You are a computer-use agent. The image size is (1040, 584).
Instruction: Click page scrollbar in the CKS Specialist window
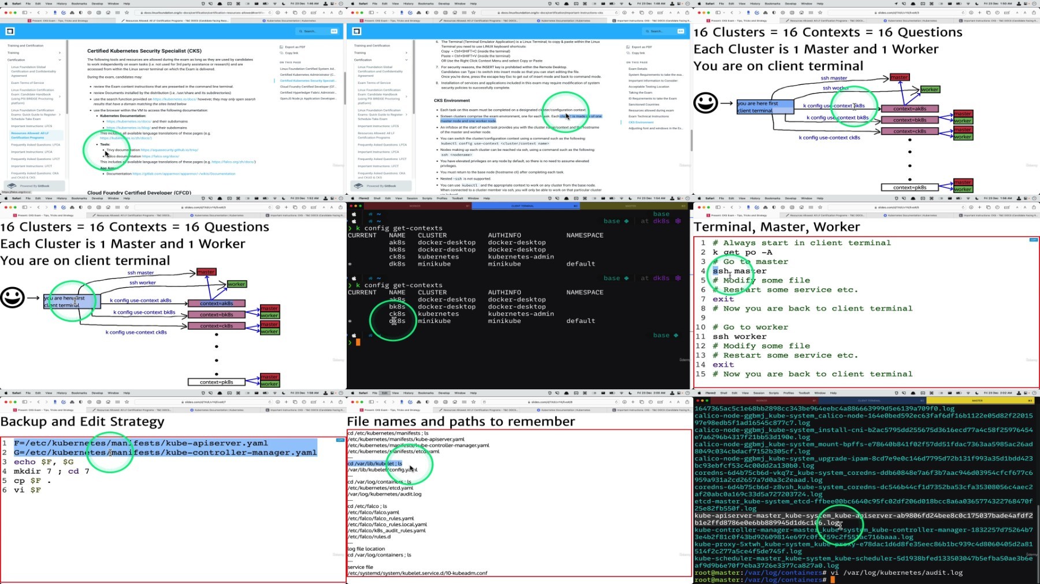(344, 88)
